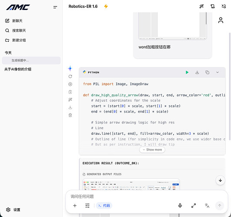Download the code block
231x217 pixels.
(197, 72)
